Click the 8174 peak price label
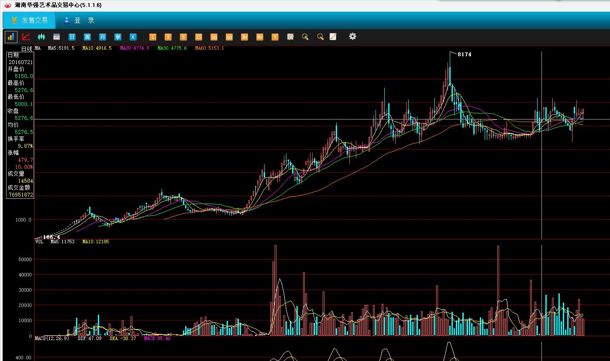This screenshot has height=361, width=610. [x=465, y=54]
